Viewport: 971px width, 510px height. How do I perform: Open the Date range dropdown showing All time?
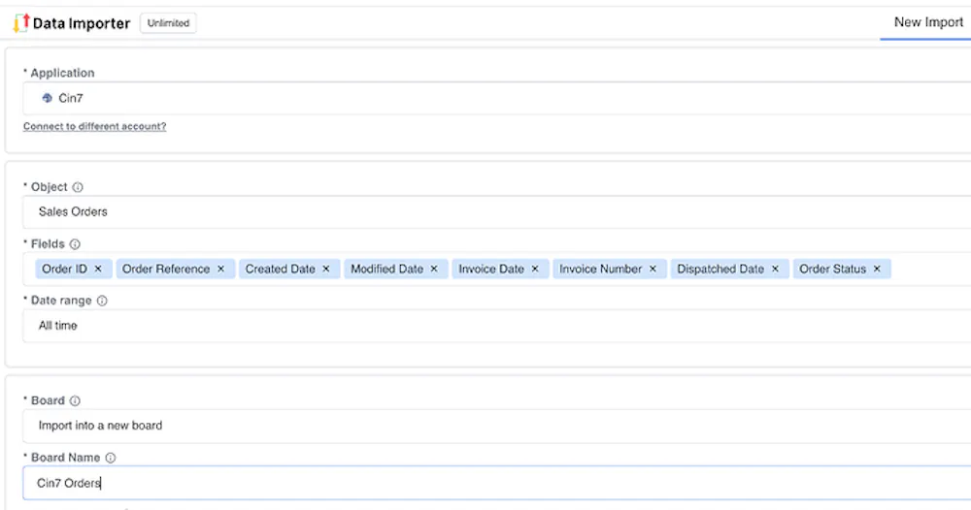[x=496, y=326]
